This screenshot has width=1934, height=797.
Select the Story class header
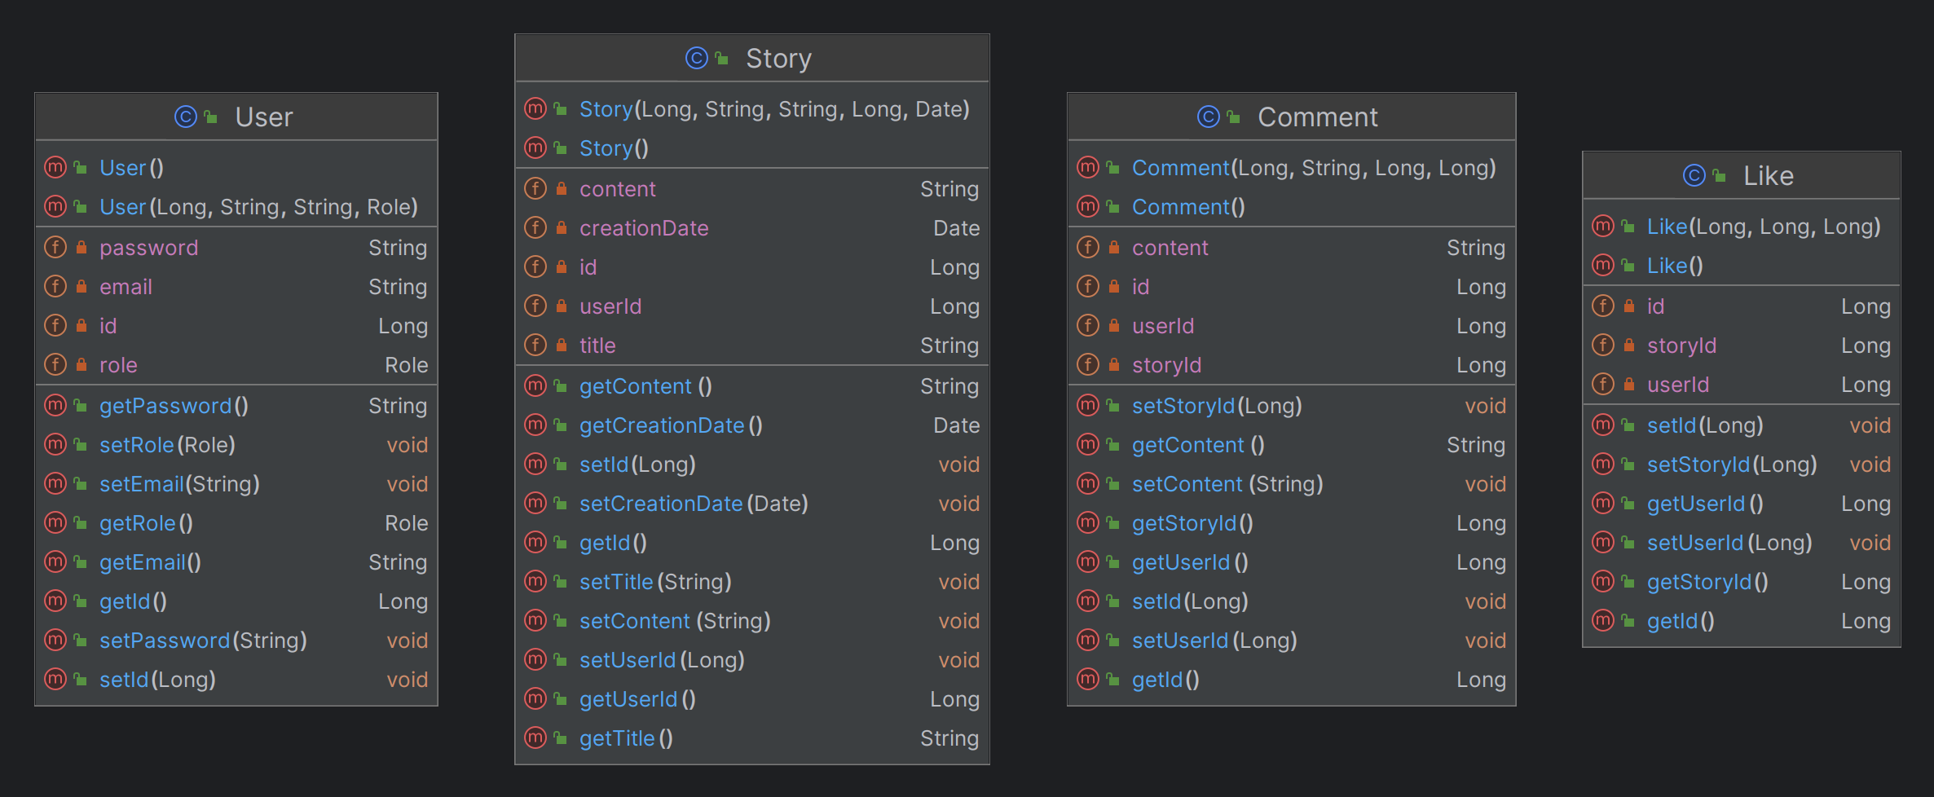click(778, 59)
